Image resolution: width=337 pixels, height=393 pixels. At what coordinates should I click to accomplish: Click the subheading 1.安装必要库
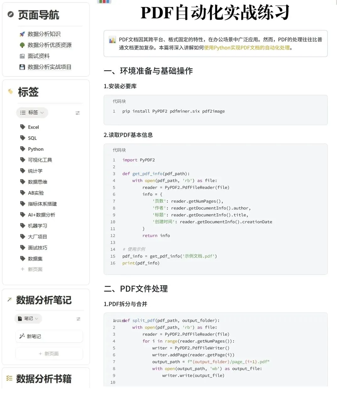[x=120, y=86]
